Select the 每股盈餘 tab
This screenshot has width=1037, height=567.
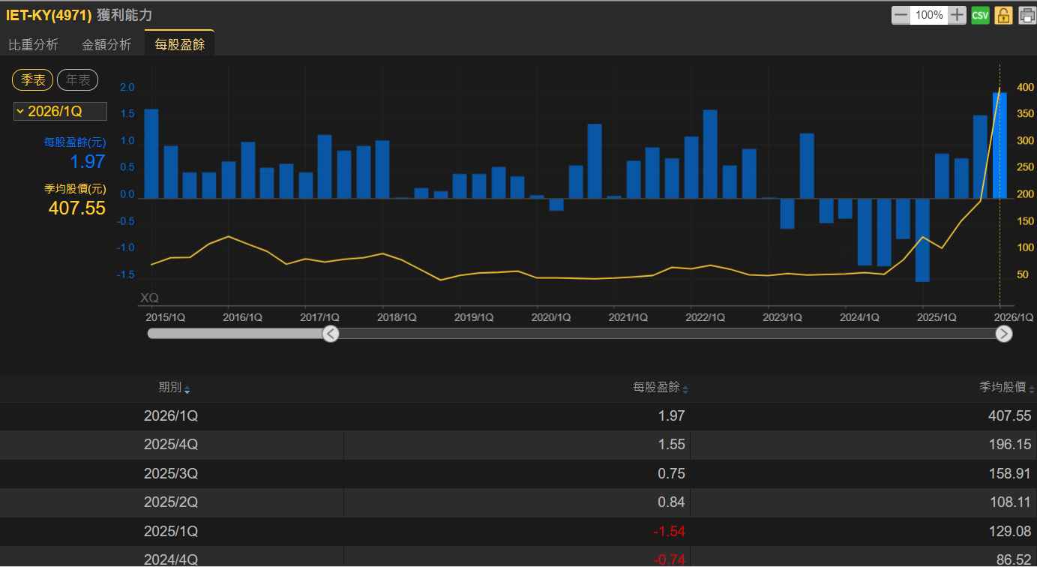180,43
